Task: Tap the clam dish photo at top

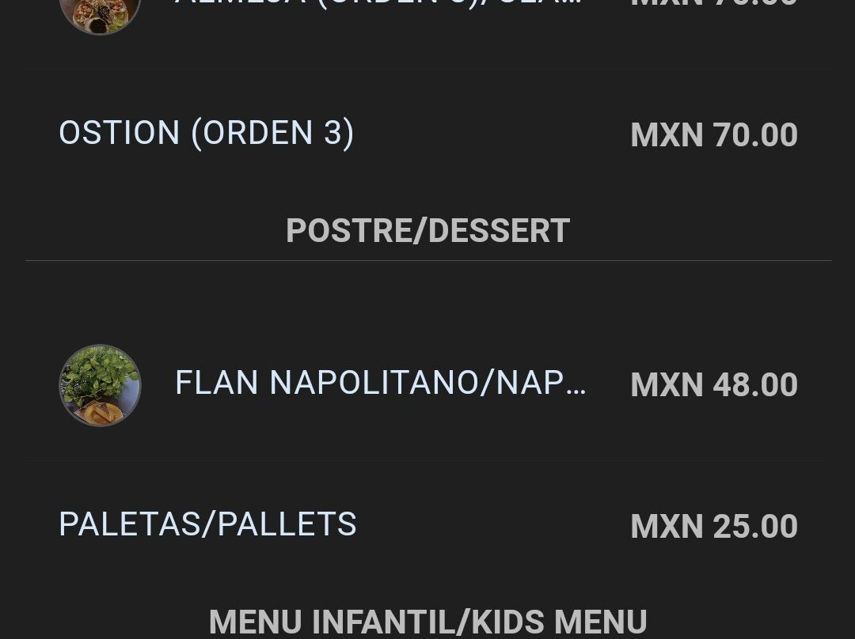Action: (100, 11)
